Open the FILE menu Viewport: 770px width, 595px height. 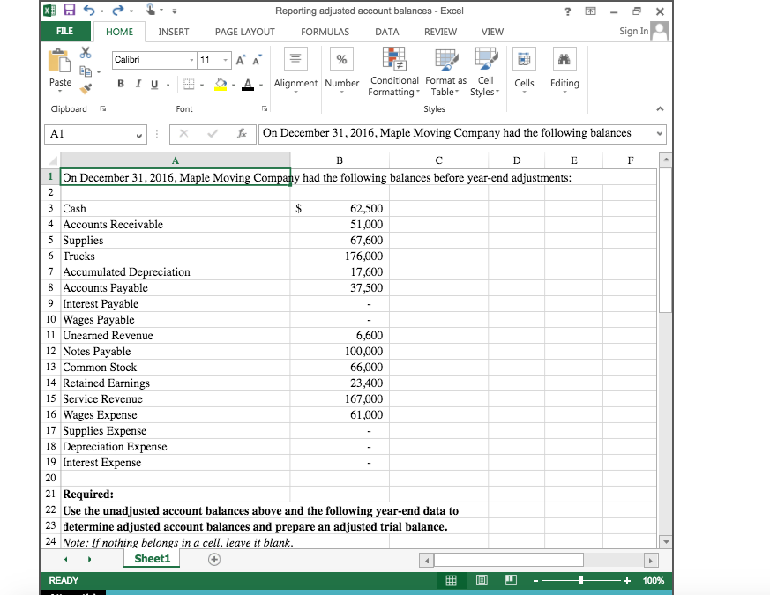[x=64, y=30]
